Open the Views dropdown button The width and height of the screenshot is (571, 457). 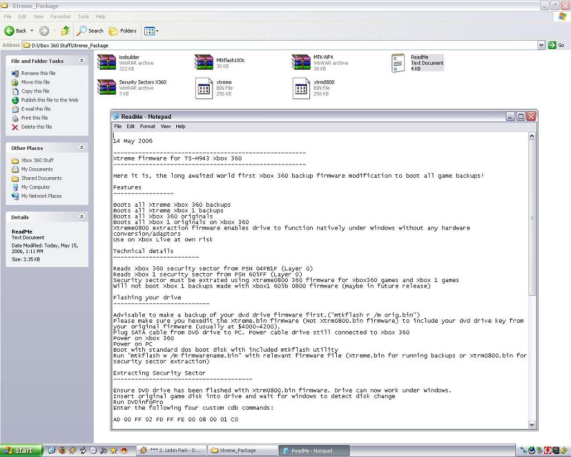(152, 31)
